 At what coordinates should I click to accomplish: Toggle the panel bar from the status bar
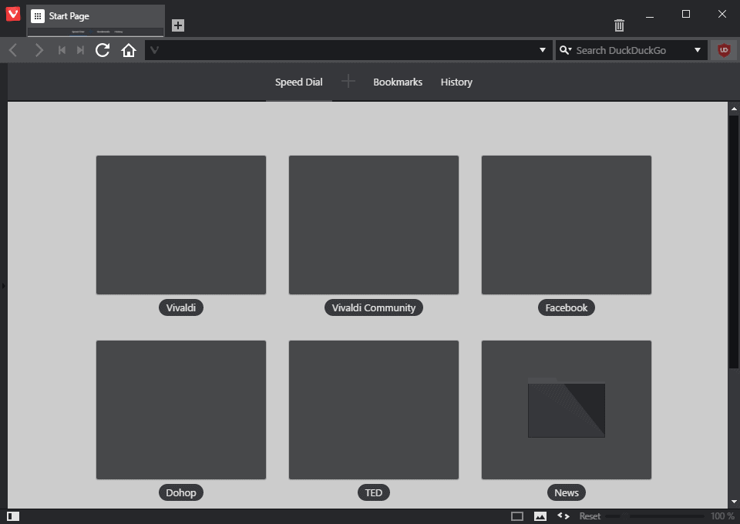click(12, 515)
